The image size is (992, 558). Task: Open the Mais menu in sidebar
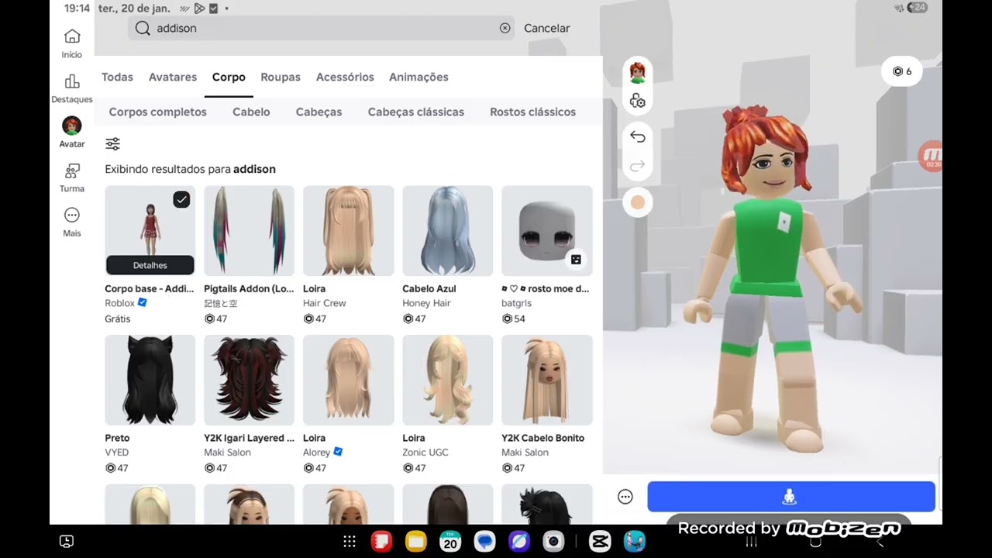point(72,222)
